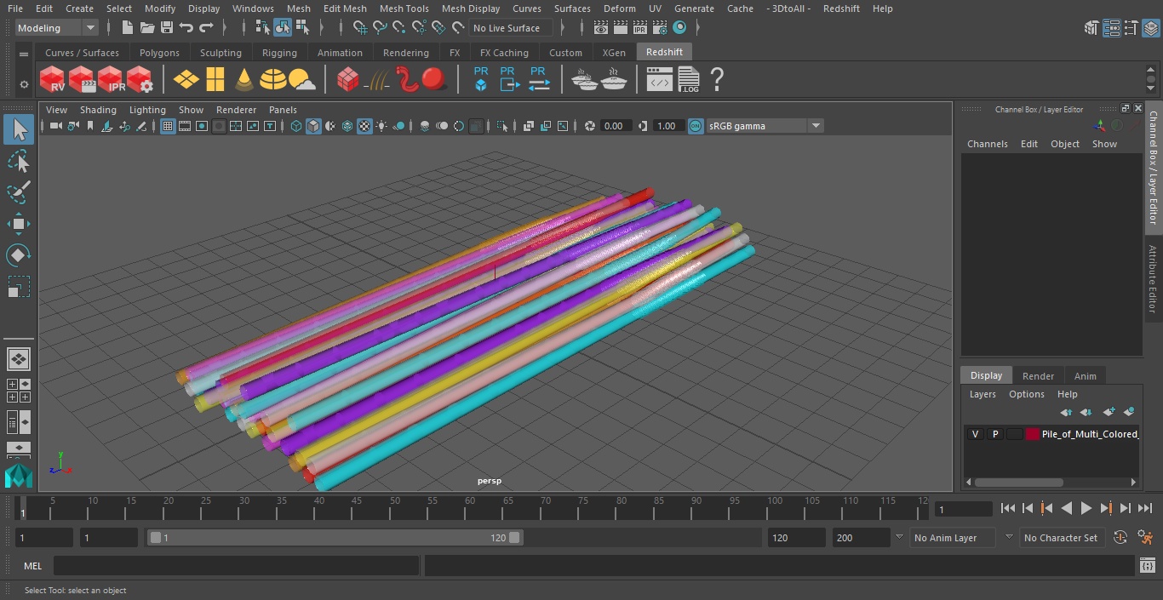This screenshot has height=600, width=1163.
Task: Open the Redshift menu in menu bar
Action: (x=841, y=9)
